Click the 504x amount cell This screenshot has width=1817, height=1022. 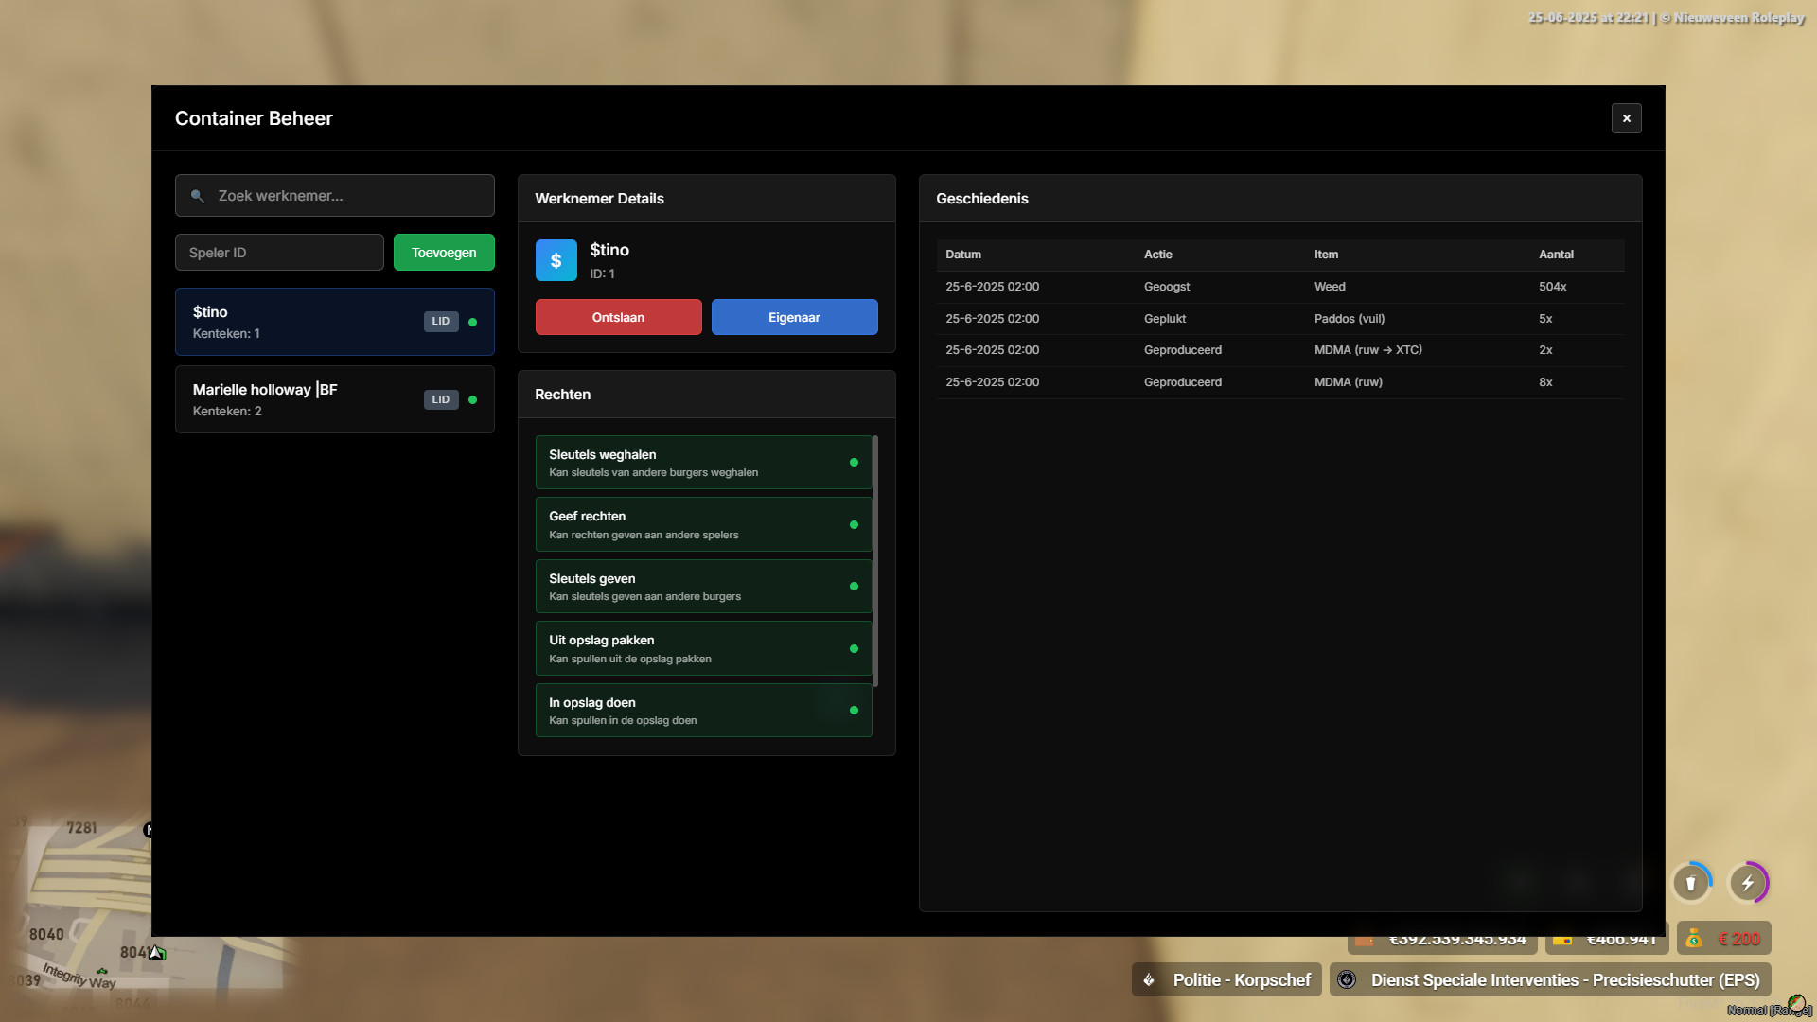pyautogui.click(x=1553, y=287)
